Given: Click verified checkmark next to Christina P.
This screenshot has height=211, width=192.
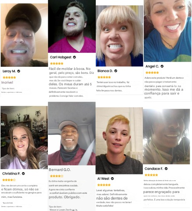Looking at the screenshot, I should 23,174.
